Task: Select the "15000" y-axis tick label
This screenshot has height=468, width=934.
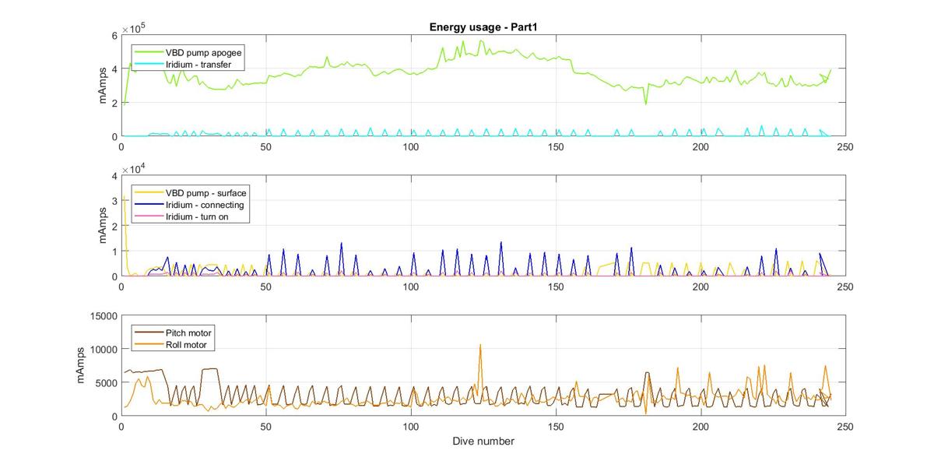Action: [x=102, y=316]
